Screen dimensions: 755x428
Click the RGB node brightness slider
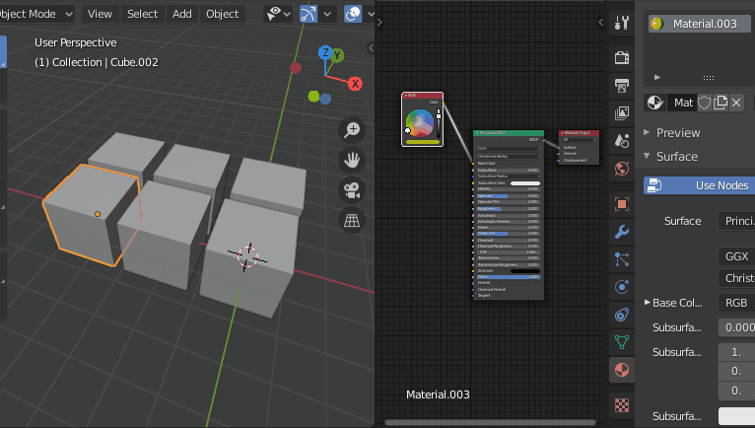pyautogui.click(x=439, y=123)
